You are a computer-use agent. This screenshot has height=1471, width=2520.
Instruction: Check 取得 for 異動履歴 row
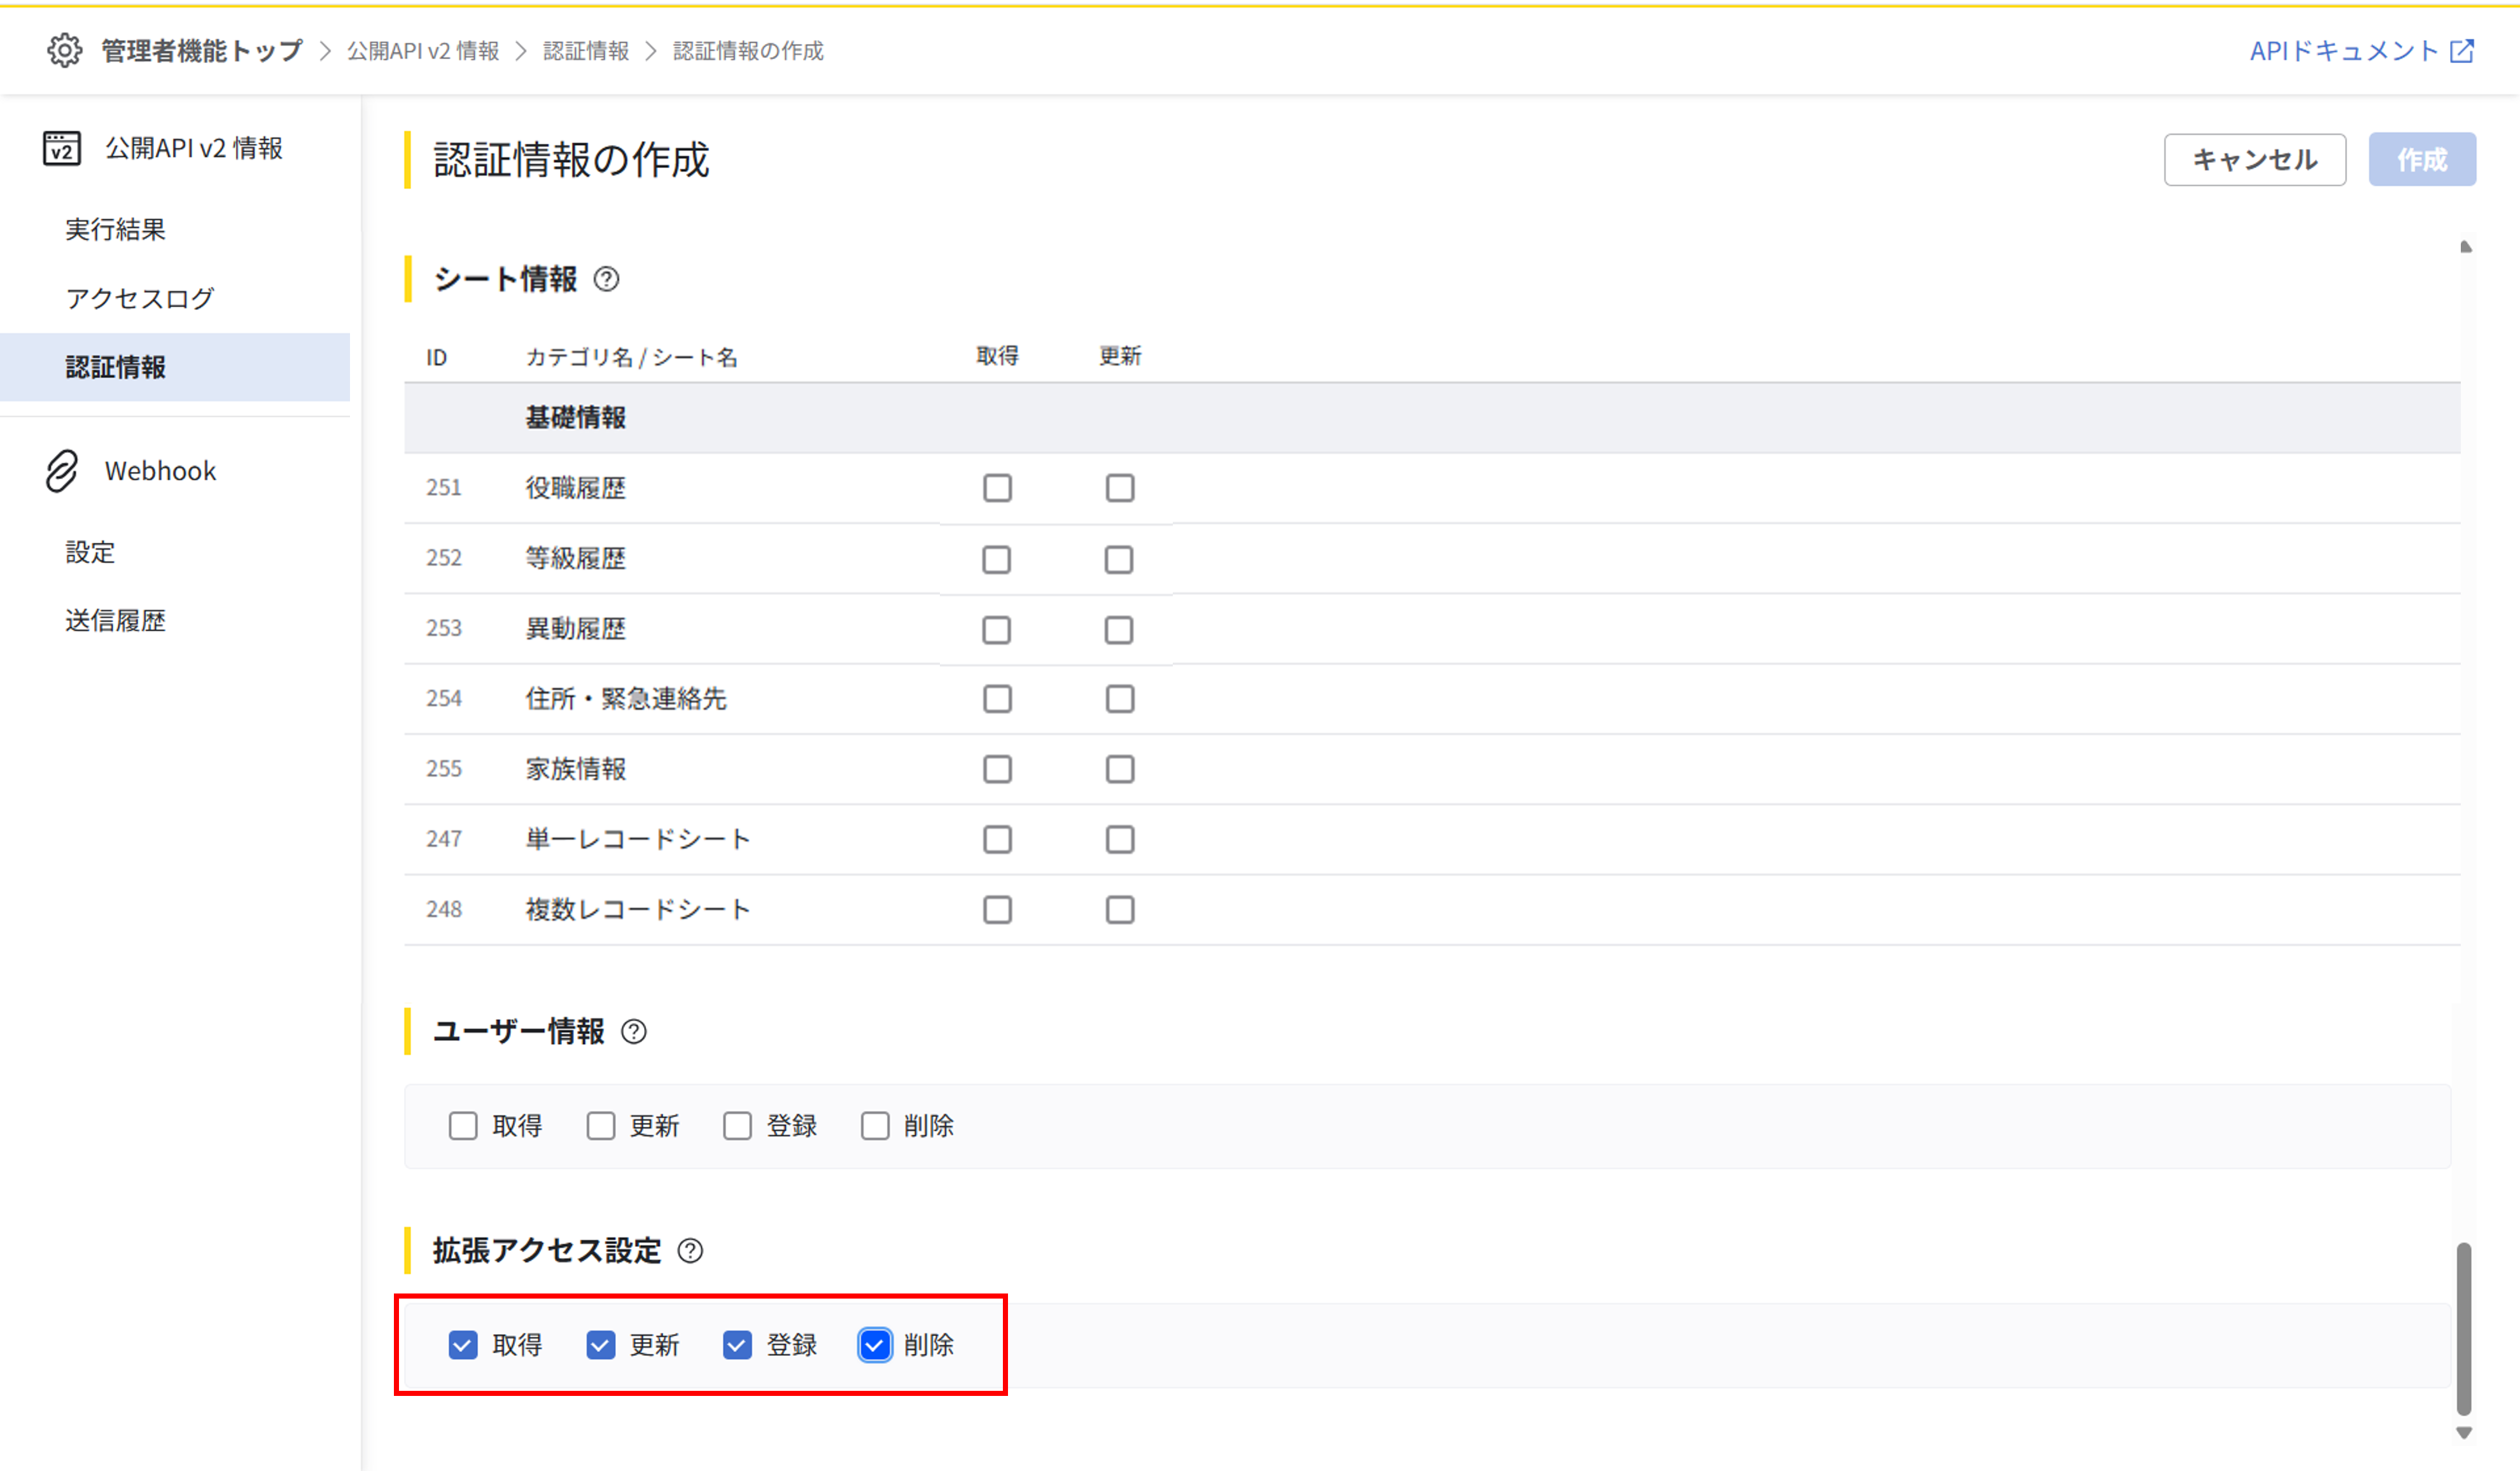(997, 630)
